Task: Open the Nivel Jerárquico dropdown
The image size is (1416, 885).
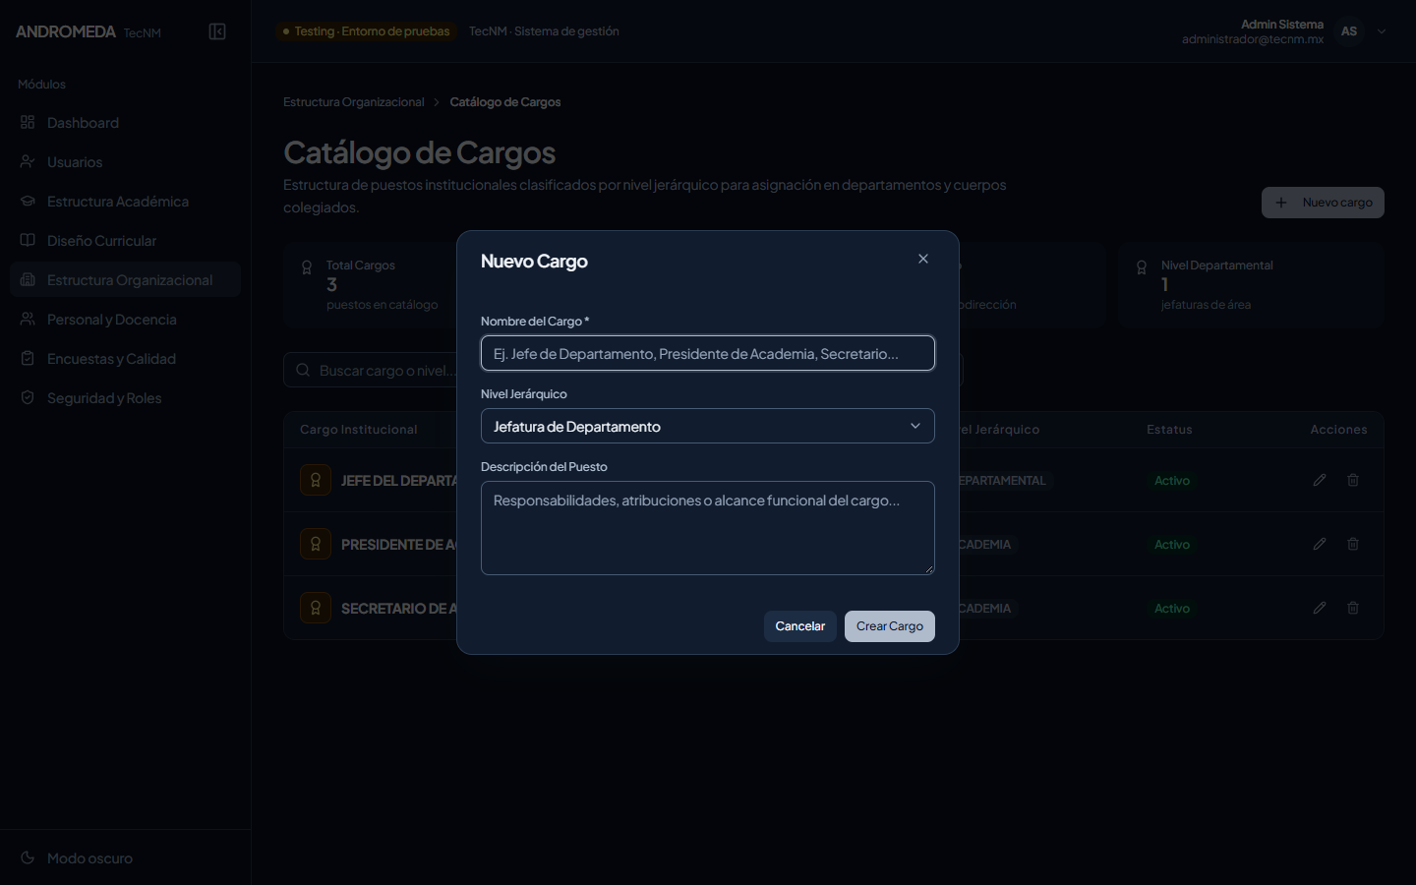Action: coord(708,426)
